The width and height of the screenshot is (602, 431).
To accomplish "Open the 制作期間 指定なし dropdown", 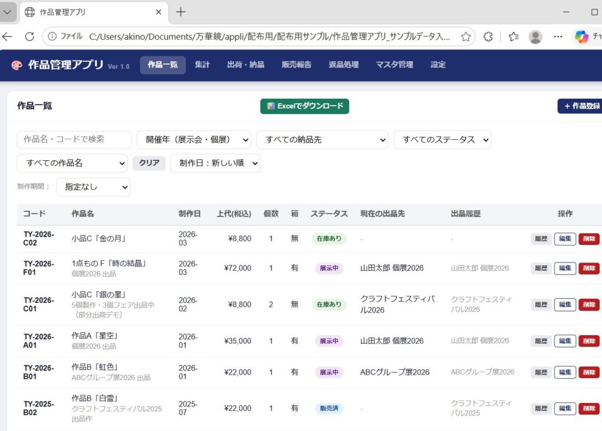I will click(x=93, y=187).
